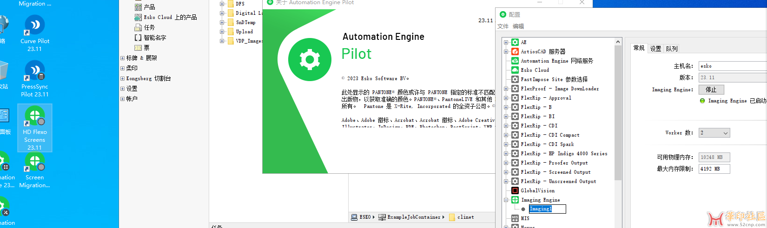Screen dimensions: 767x228
Task: Click the 最大内存限制 input field
Action: pyautogui.click(x=714, y=169)
